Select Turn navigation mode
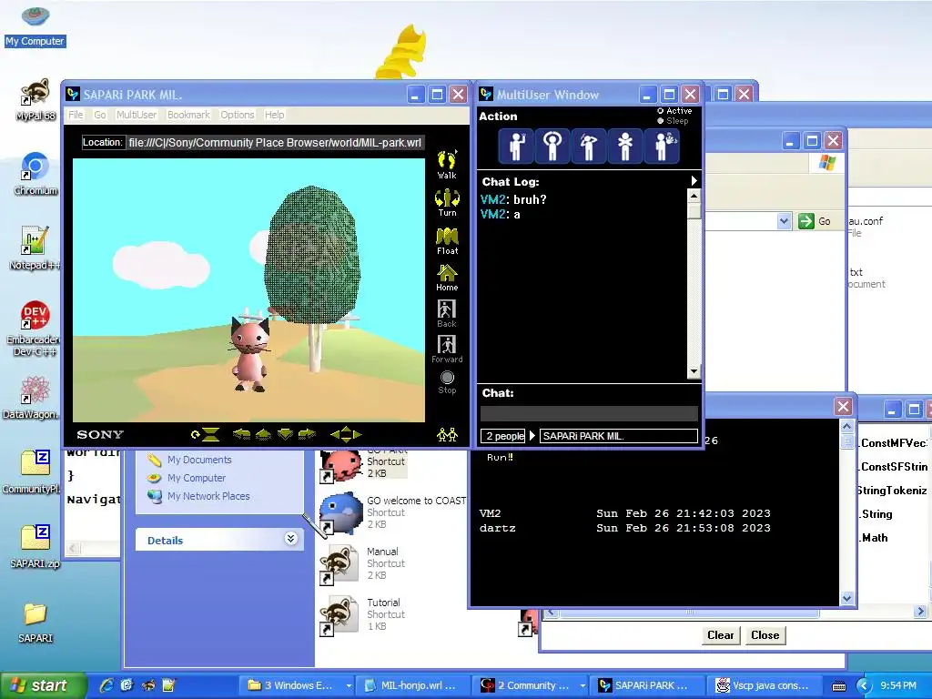Screen dimensions: 932x699 447,203
